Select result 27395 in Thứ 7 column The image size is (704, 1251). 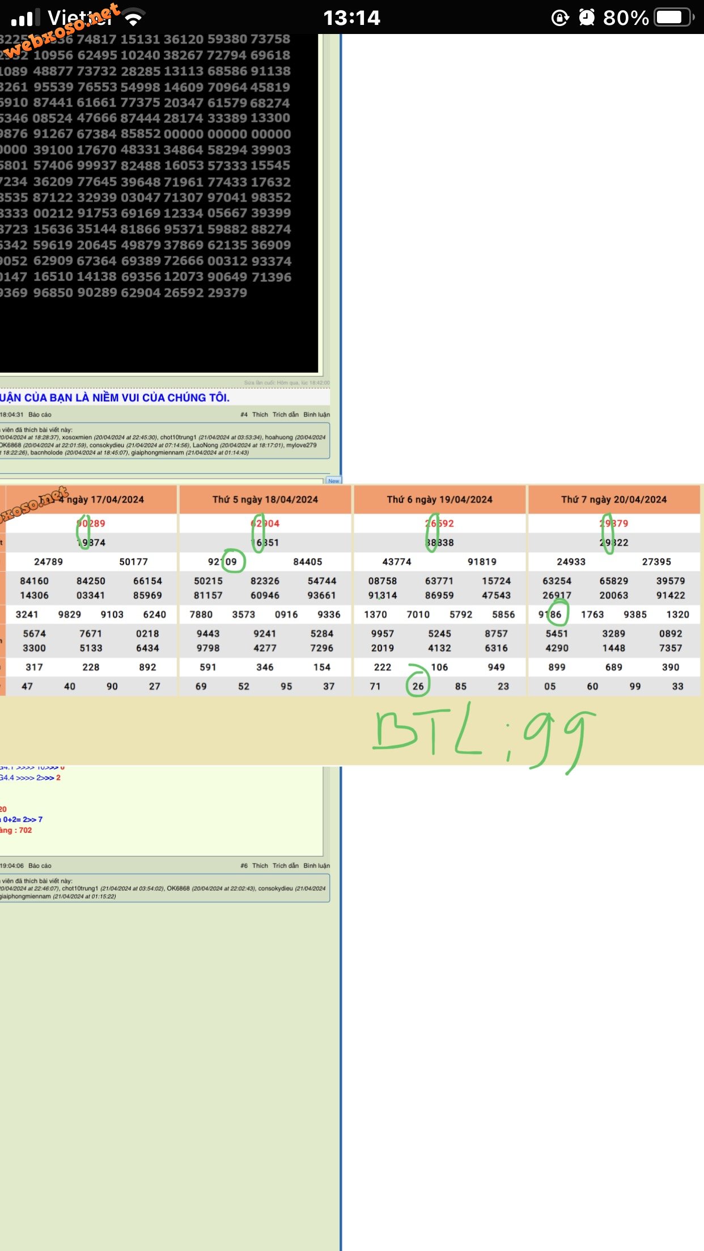tap(656, 562)
